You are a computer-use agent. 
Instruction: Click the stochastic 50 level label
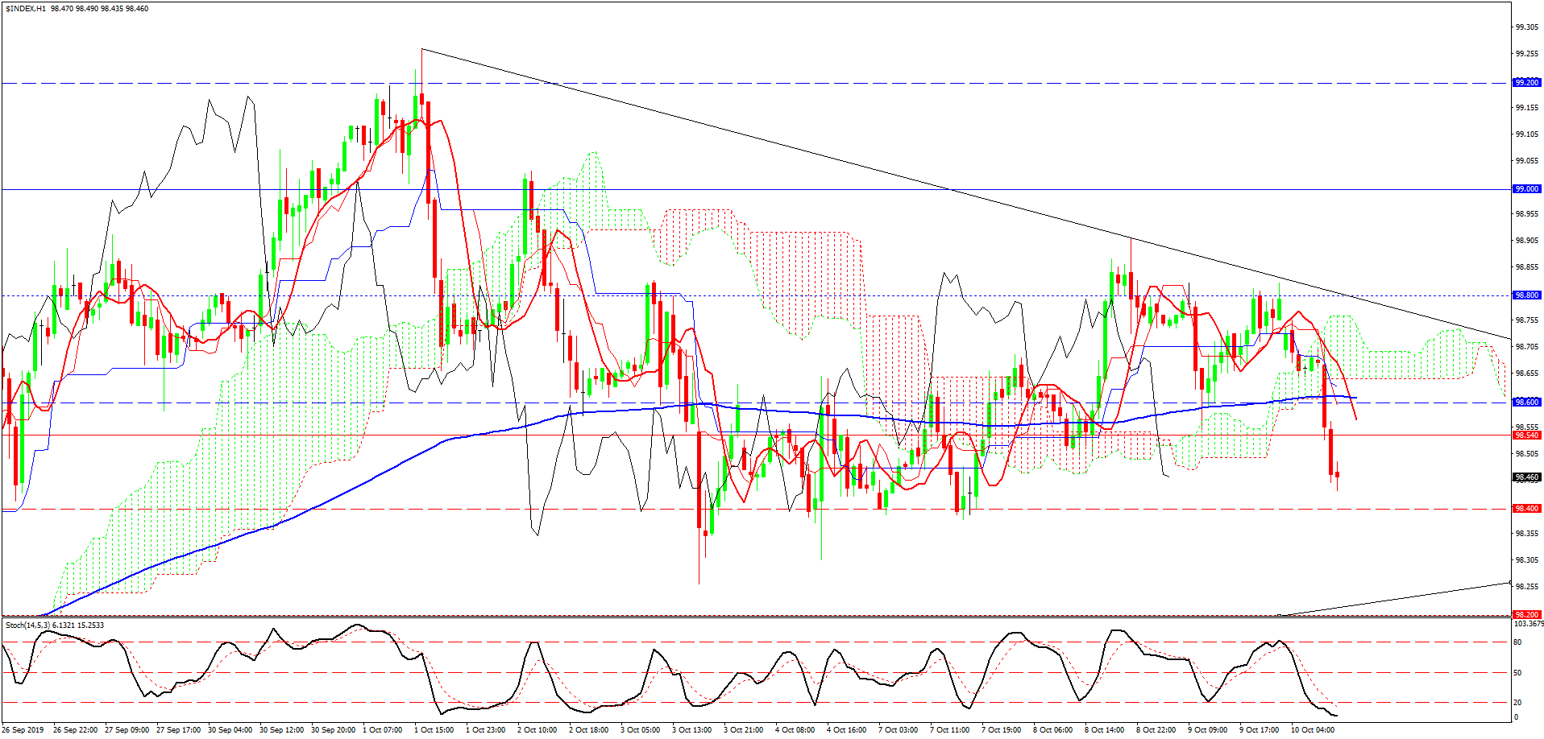(x=1517, y=672)
